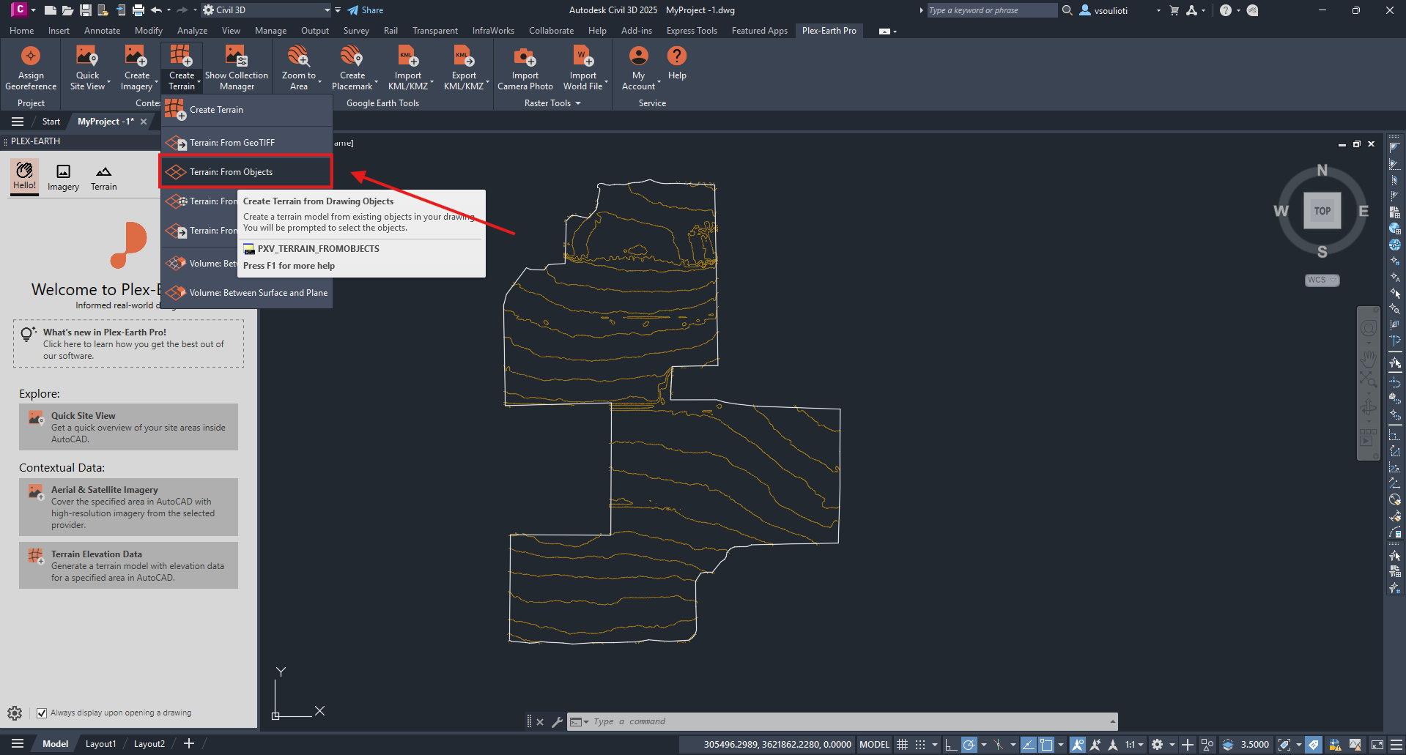Toggle 2D object snap in status bar
This screenshot has height=755, width=1406.
[x=1046, y=745]
